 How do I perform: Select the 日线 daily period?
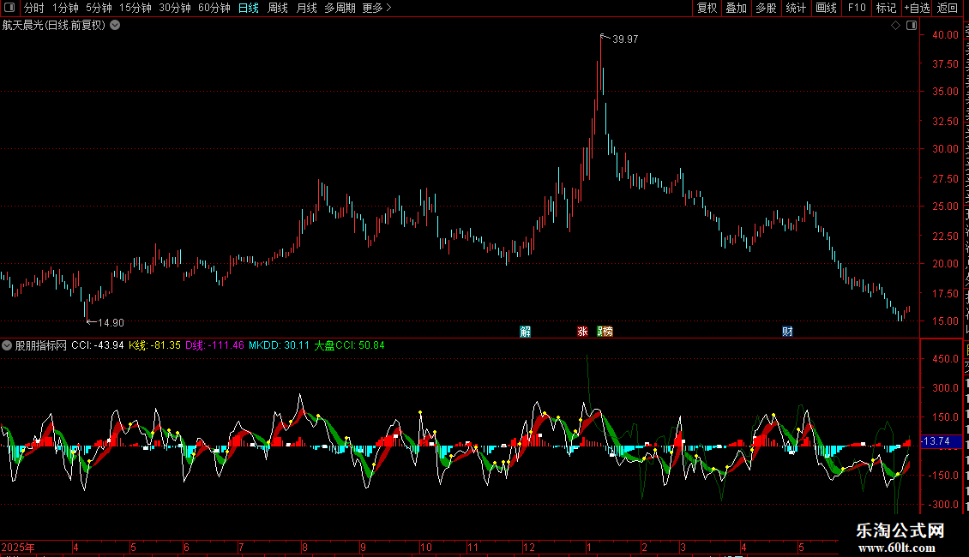(249, 8)
